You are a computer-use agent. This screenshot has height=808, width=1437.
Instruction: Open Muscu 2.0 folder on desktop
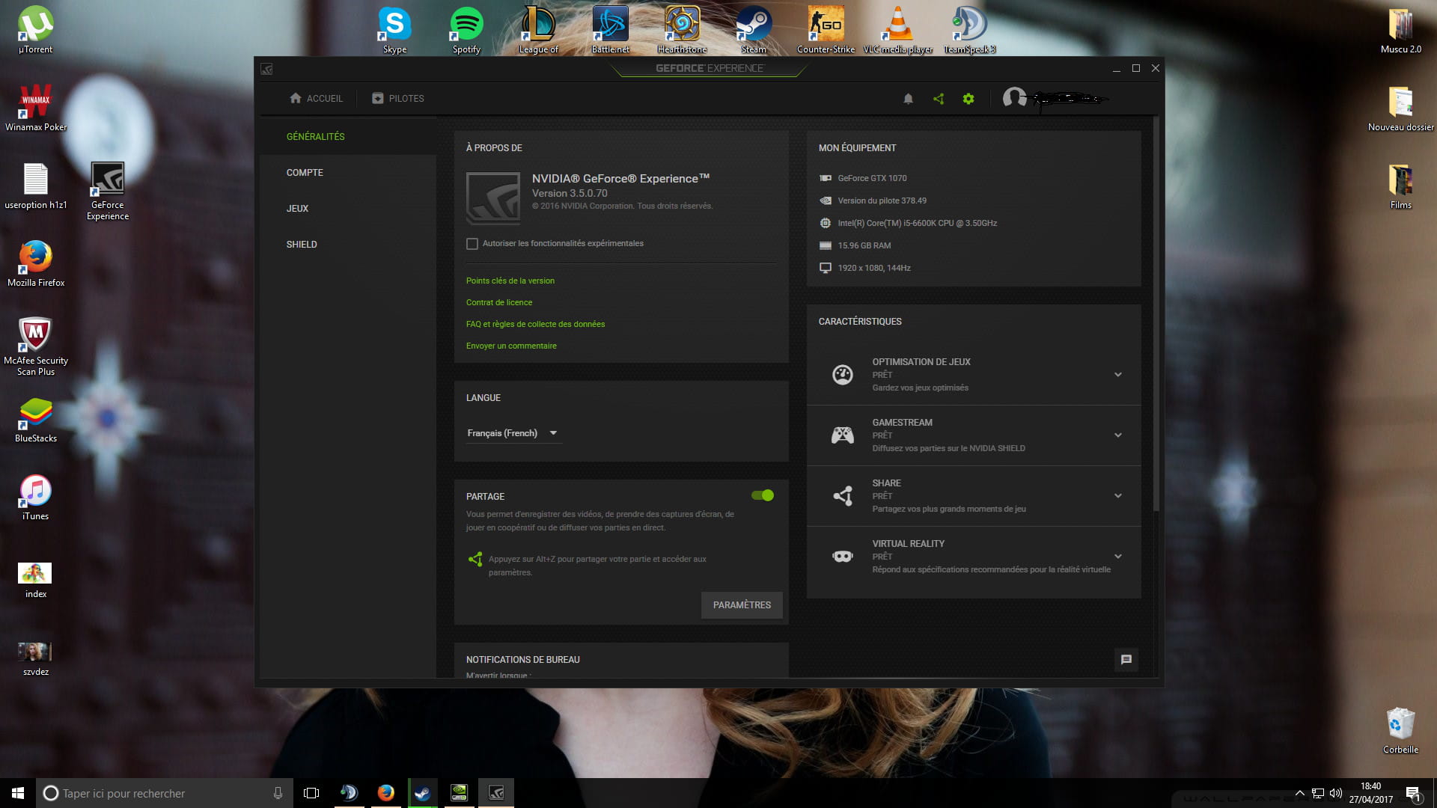click(x=1400, y=30)
